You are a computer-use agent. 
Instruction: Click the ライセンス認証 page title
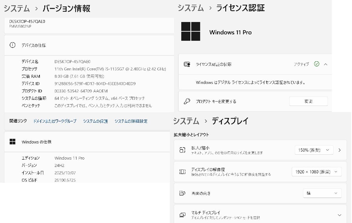(241, 8)
